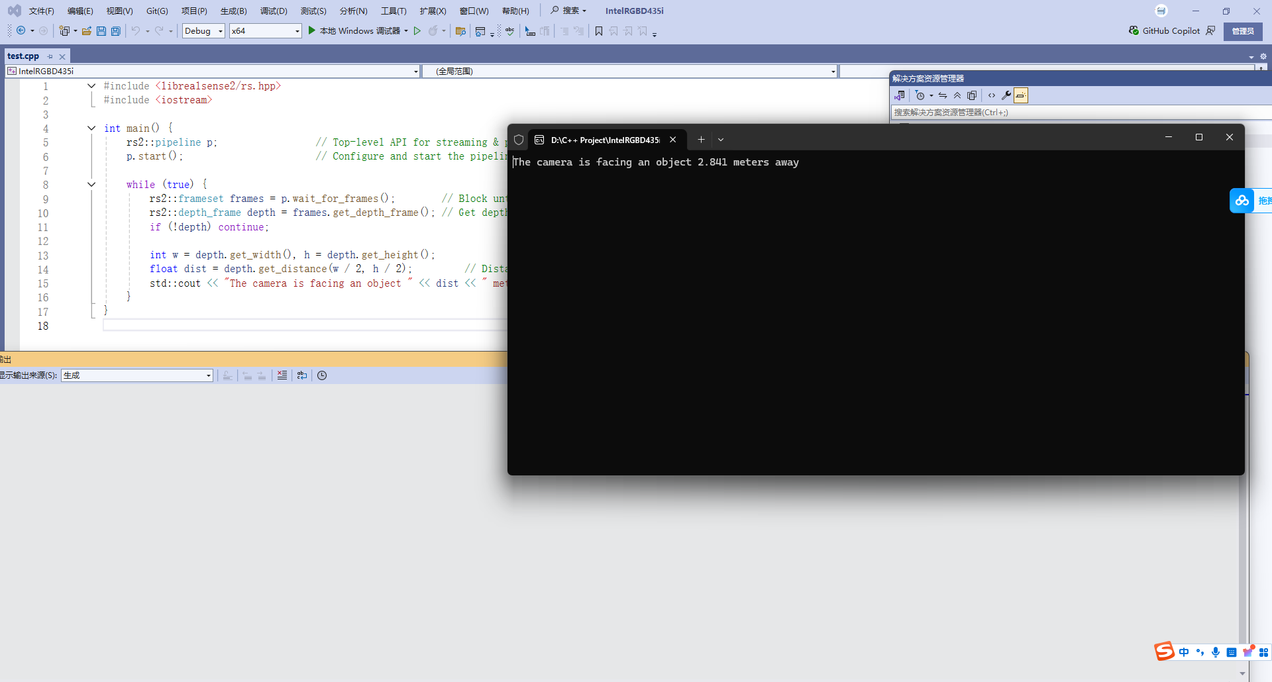This screenshot has height=682, width=1272.
Task: Click the 搜索 search box in title bar
Action: point(568,11)
